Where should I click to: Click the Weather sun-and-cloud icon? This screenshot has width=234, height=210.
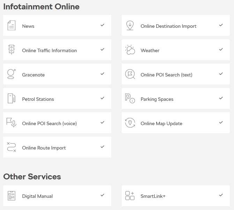[x=130, y=50]
